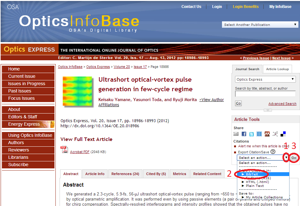Open the Metrics tab
This screenshot has height=206, width=300.
pos(180,174)
